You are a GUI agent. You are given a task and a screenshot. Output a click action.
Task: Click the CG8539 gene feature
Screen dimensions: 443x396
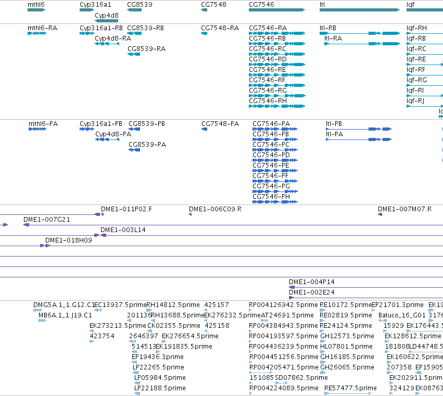pyautogui.click(x=134, y=10)
